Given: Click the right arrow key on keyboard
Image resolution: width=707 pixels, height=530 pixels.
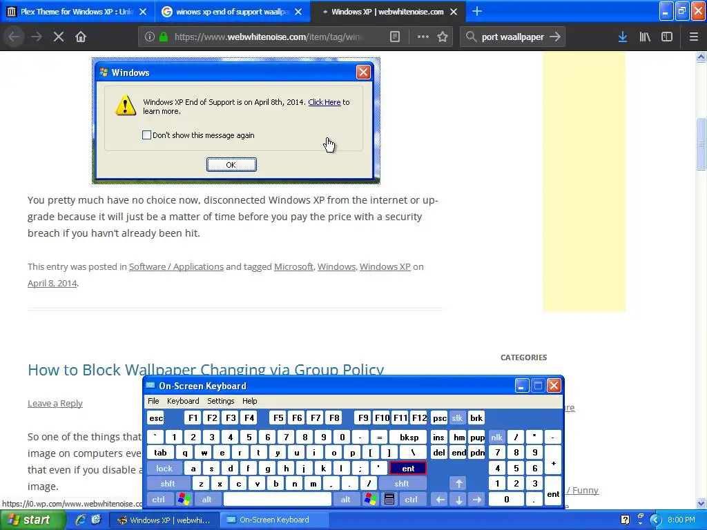Looking at the screenshot, I should [477, 500].
